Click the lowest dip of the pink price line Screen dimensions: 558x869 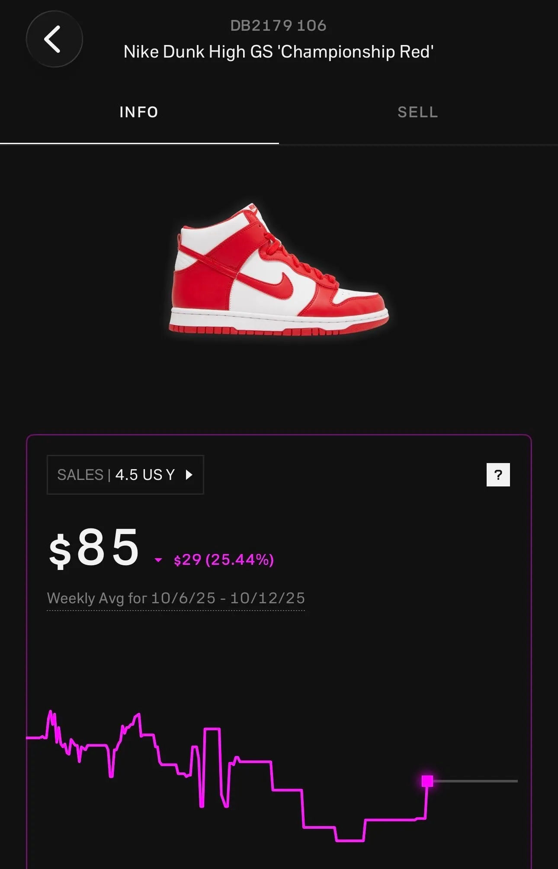(x=350, y=840)
